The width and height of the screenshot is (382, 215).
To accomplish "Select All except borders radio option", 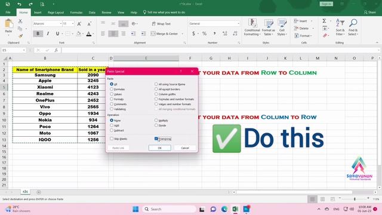I will coord(156,89).
